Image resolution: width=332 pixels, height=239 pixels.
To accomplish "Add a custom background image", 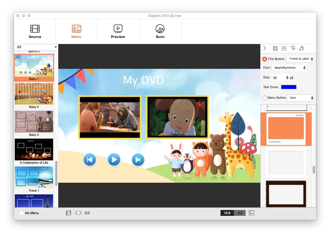I will 252,213.
